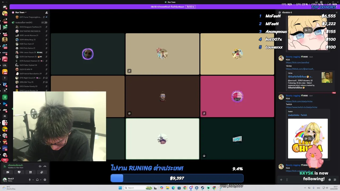Open the TikTok embed profile thumbnail
This screenshot has height=191, width=340.
pyautogui.click(x=327, y=77)
